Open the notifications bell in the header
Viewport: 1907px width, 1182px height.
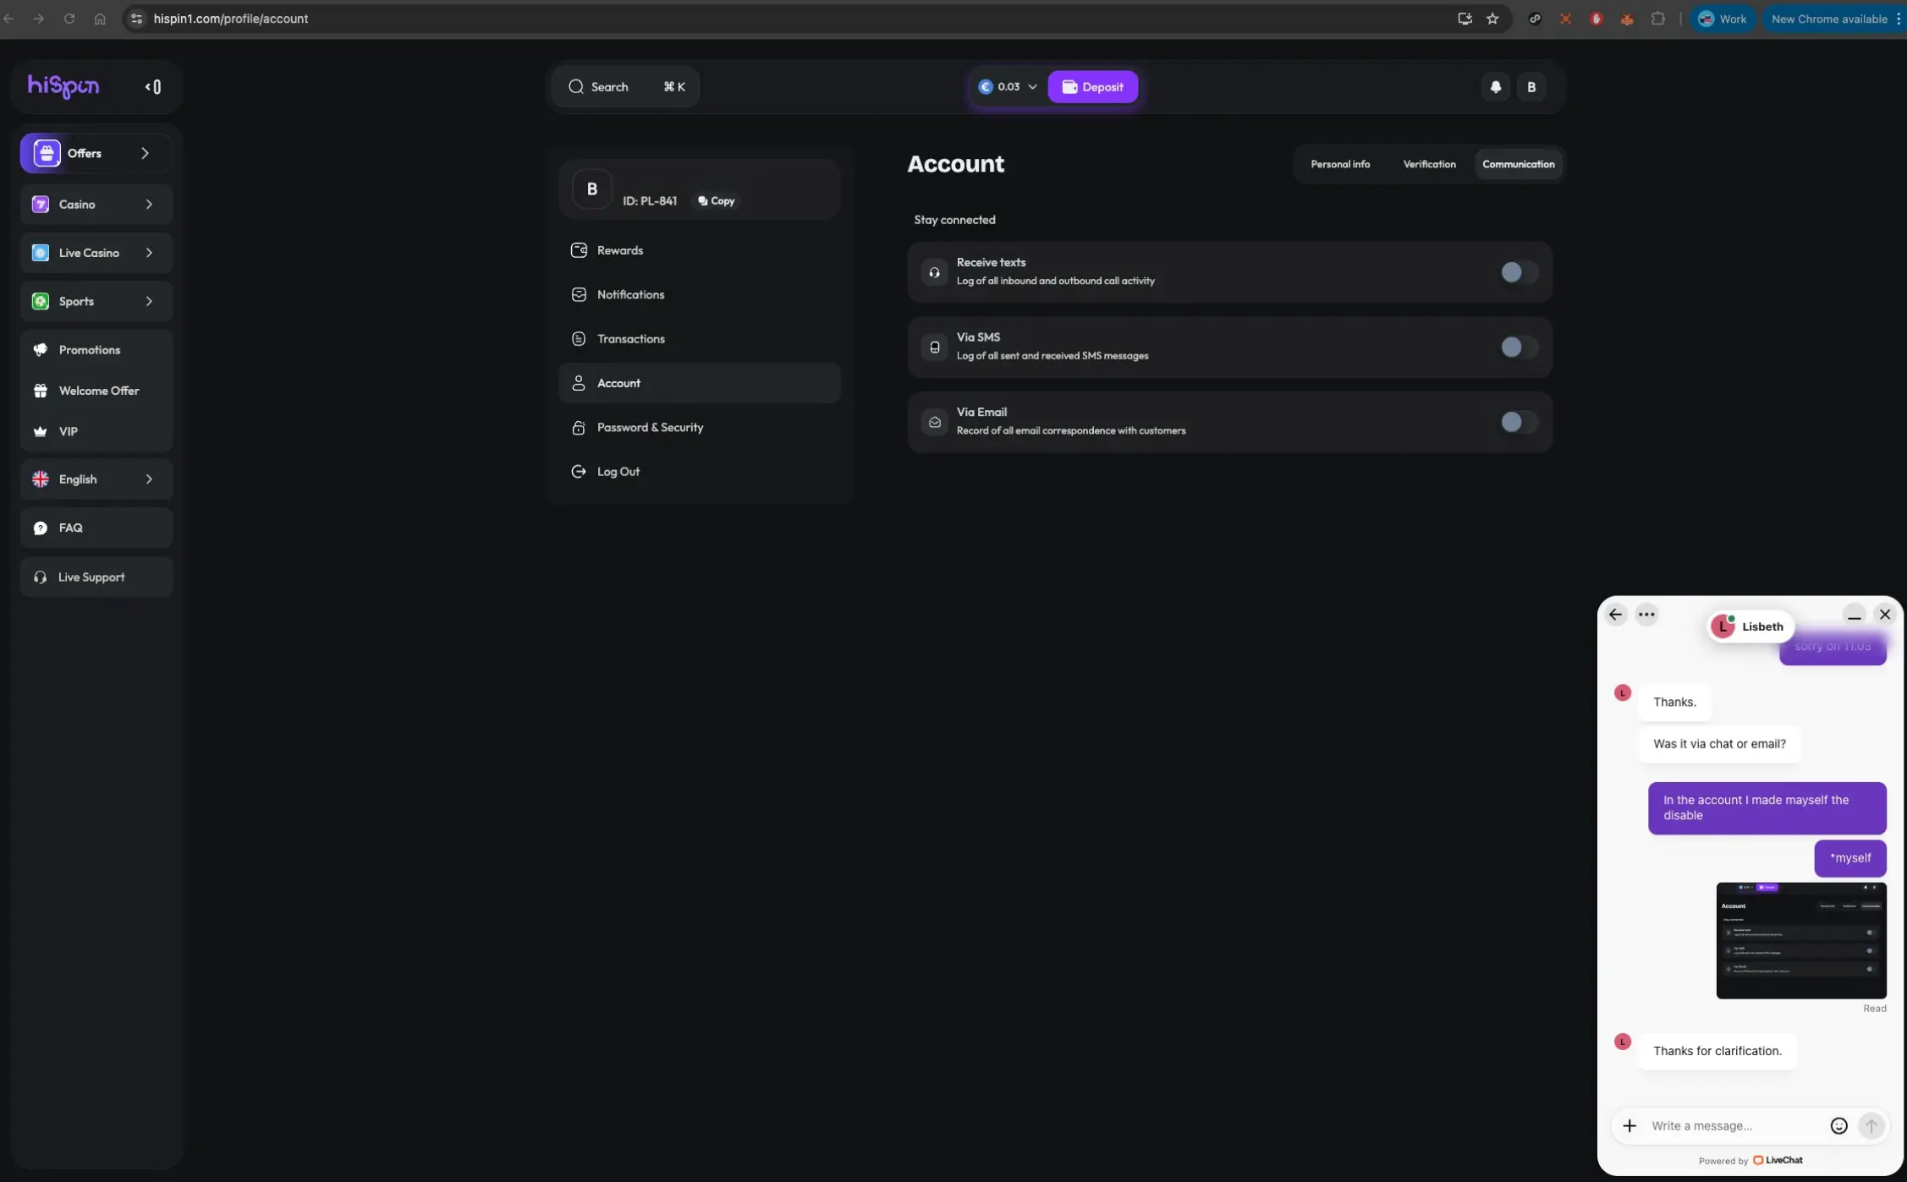pos(1496,87)
